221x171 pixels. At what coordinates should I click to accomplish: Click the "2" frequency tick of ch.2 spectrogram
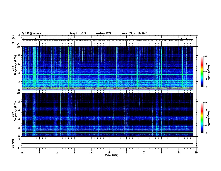(x=20, y=128)
